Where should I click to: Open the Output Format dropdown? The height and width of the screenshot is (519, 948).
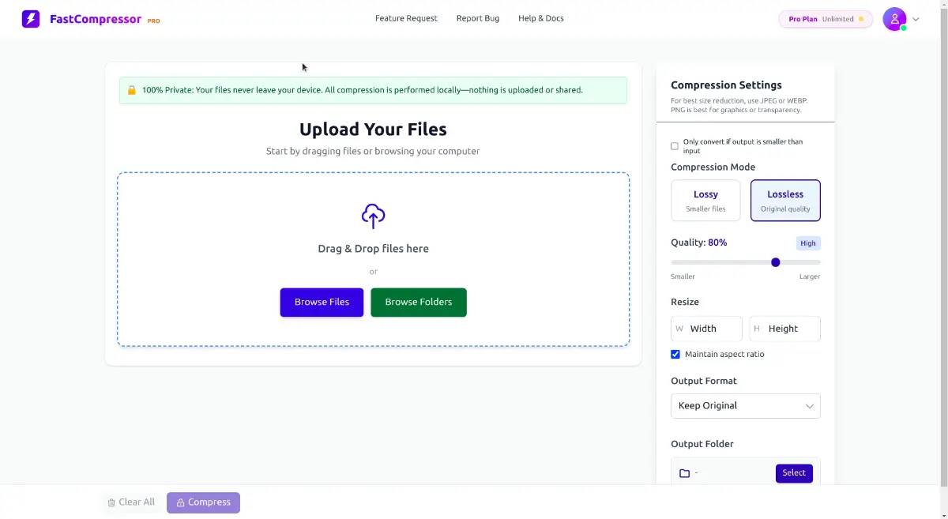coord(745,406)
